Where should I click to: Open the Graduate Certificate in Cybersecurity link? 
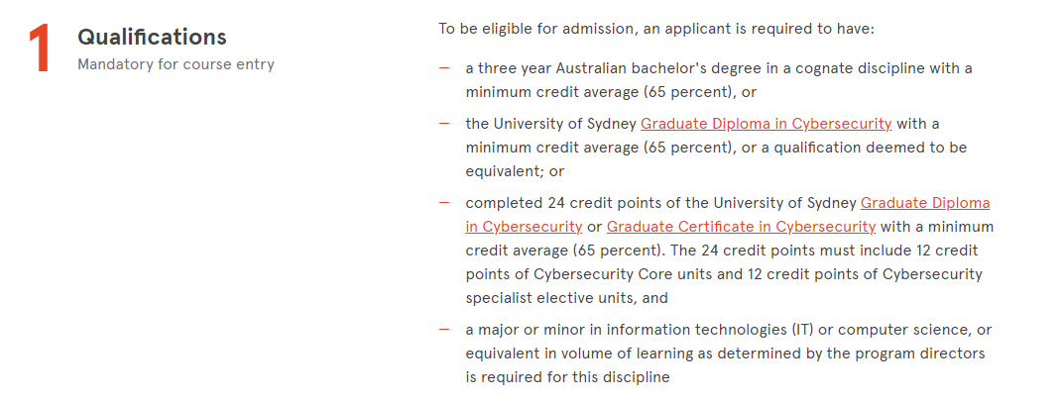pyautogui.click(x=741, y=226)
